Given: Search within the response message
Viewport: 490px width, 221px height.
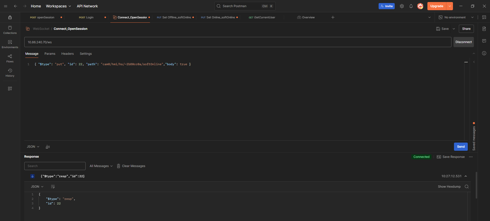Looking at the screenshot, I should pos(466,187).
